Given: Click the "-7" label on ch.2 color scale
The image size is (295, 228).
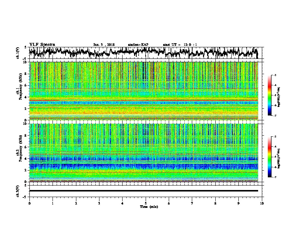Looking at the screenshot, I should pos(275,177).
